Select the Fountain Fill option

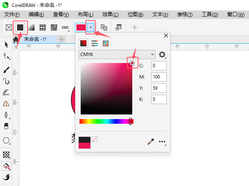click(x=31, y=27)
